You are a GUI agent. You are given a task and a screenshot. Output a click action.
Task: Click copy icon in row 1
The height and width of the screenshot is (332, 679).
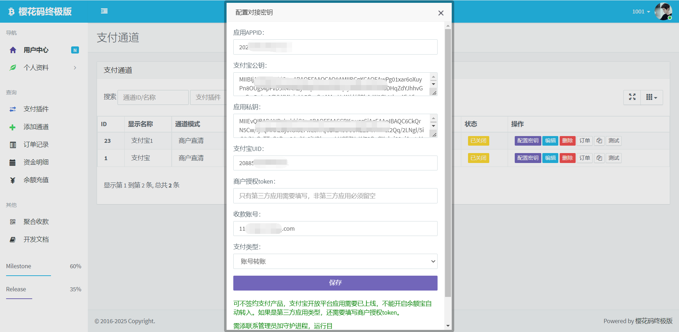pos(599,158)
